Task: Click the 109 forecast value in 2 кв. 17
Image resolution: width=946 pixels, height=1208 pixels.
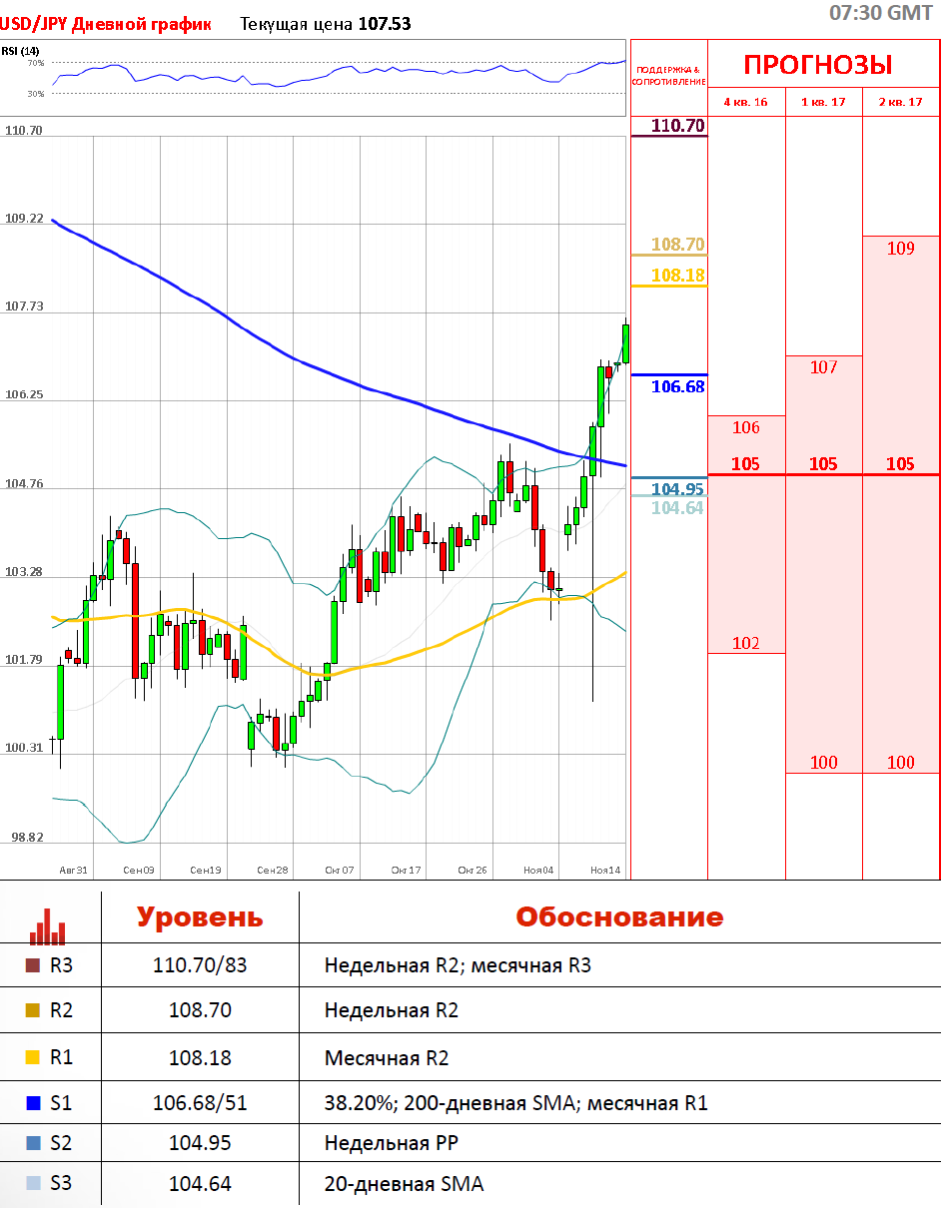Action: [900, 249]
